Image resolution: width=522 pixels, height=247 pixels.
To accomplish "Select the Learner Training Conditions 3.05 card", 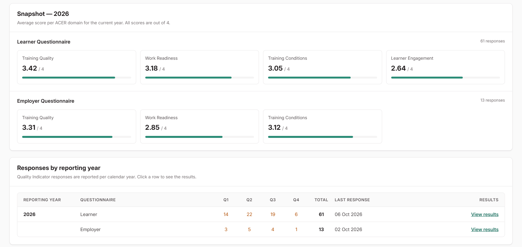I will [322, 67].
